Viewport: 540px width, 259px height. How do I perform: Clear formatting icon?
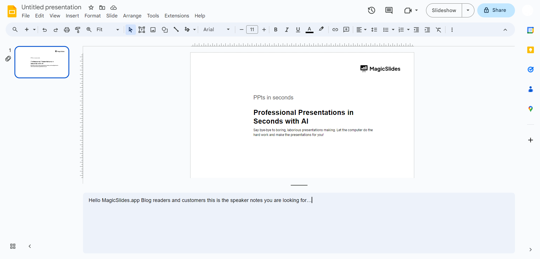click(439, 29)
